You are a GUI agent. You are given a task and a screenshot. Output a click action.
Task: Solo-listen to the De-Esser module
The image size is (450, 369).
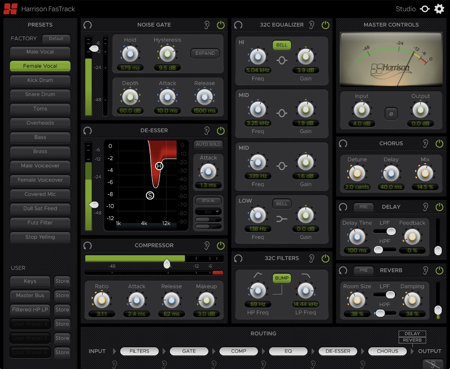(x=207, y=130)
